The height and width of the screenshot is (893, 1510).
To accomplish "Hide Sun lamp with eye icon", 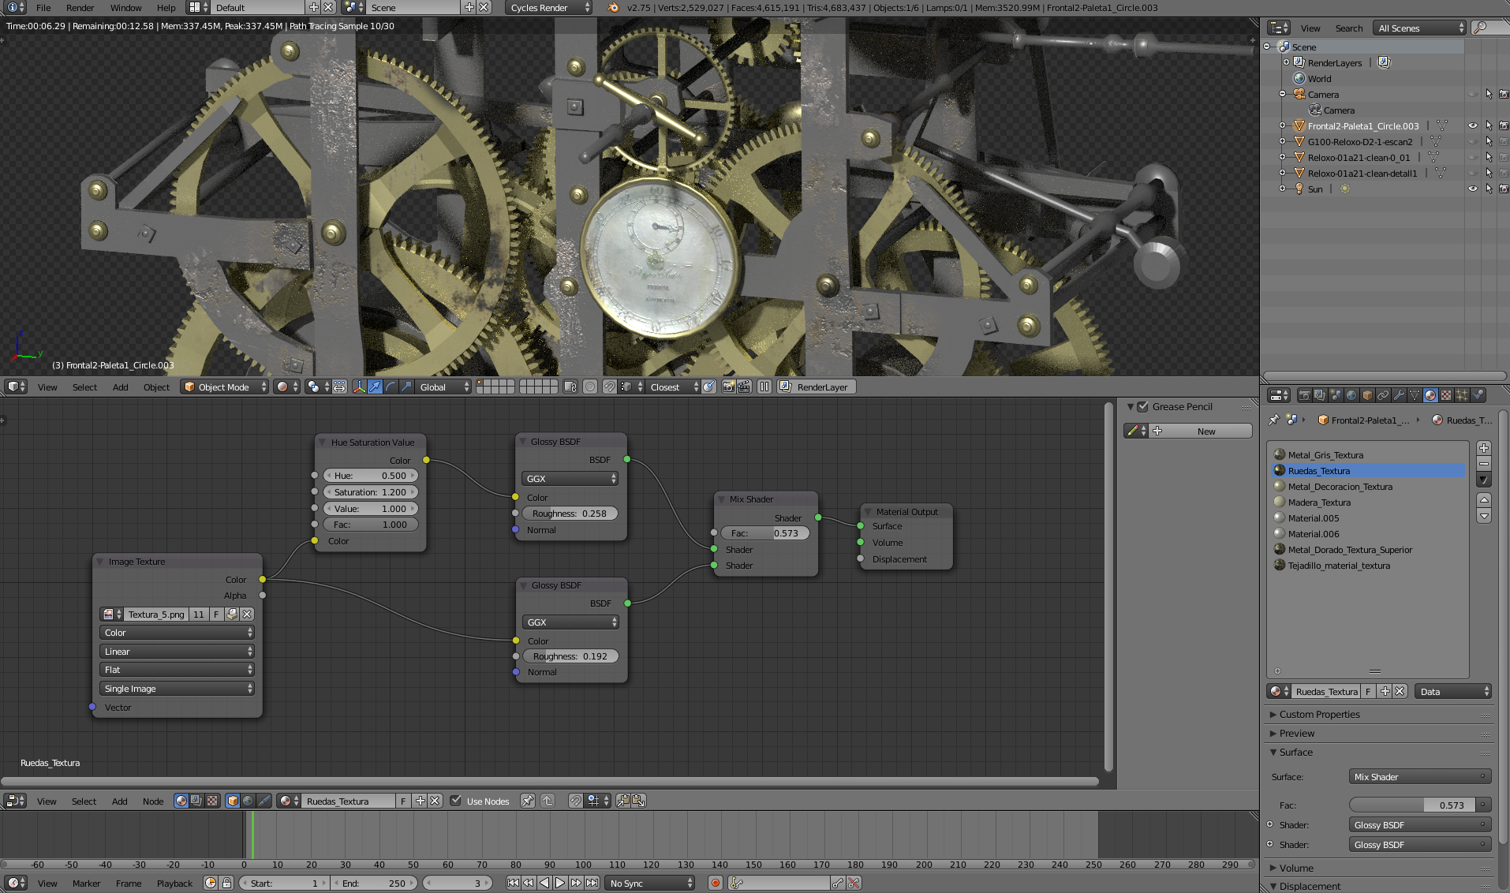I will click(1472, 189).
